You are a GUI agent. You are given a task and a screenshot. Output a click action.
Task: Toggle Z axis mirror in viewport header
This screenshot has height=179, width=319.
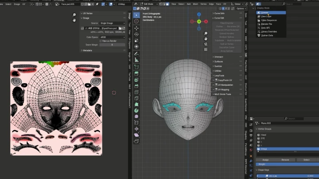(229, 8)
